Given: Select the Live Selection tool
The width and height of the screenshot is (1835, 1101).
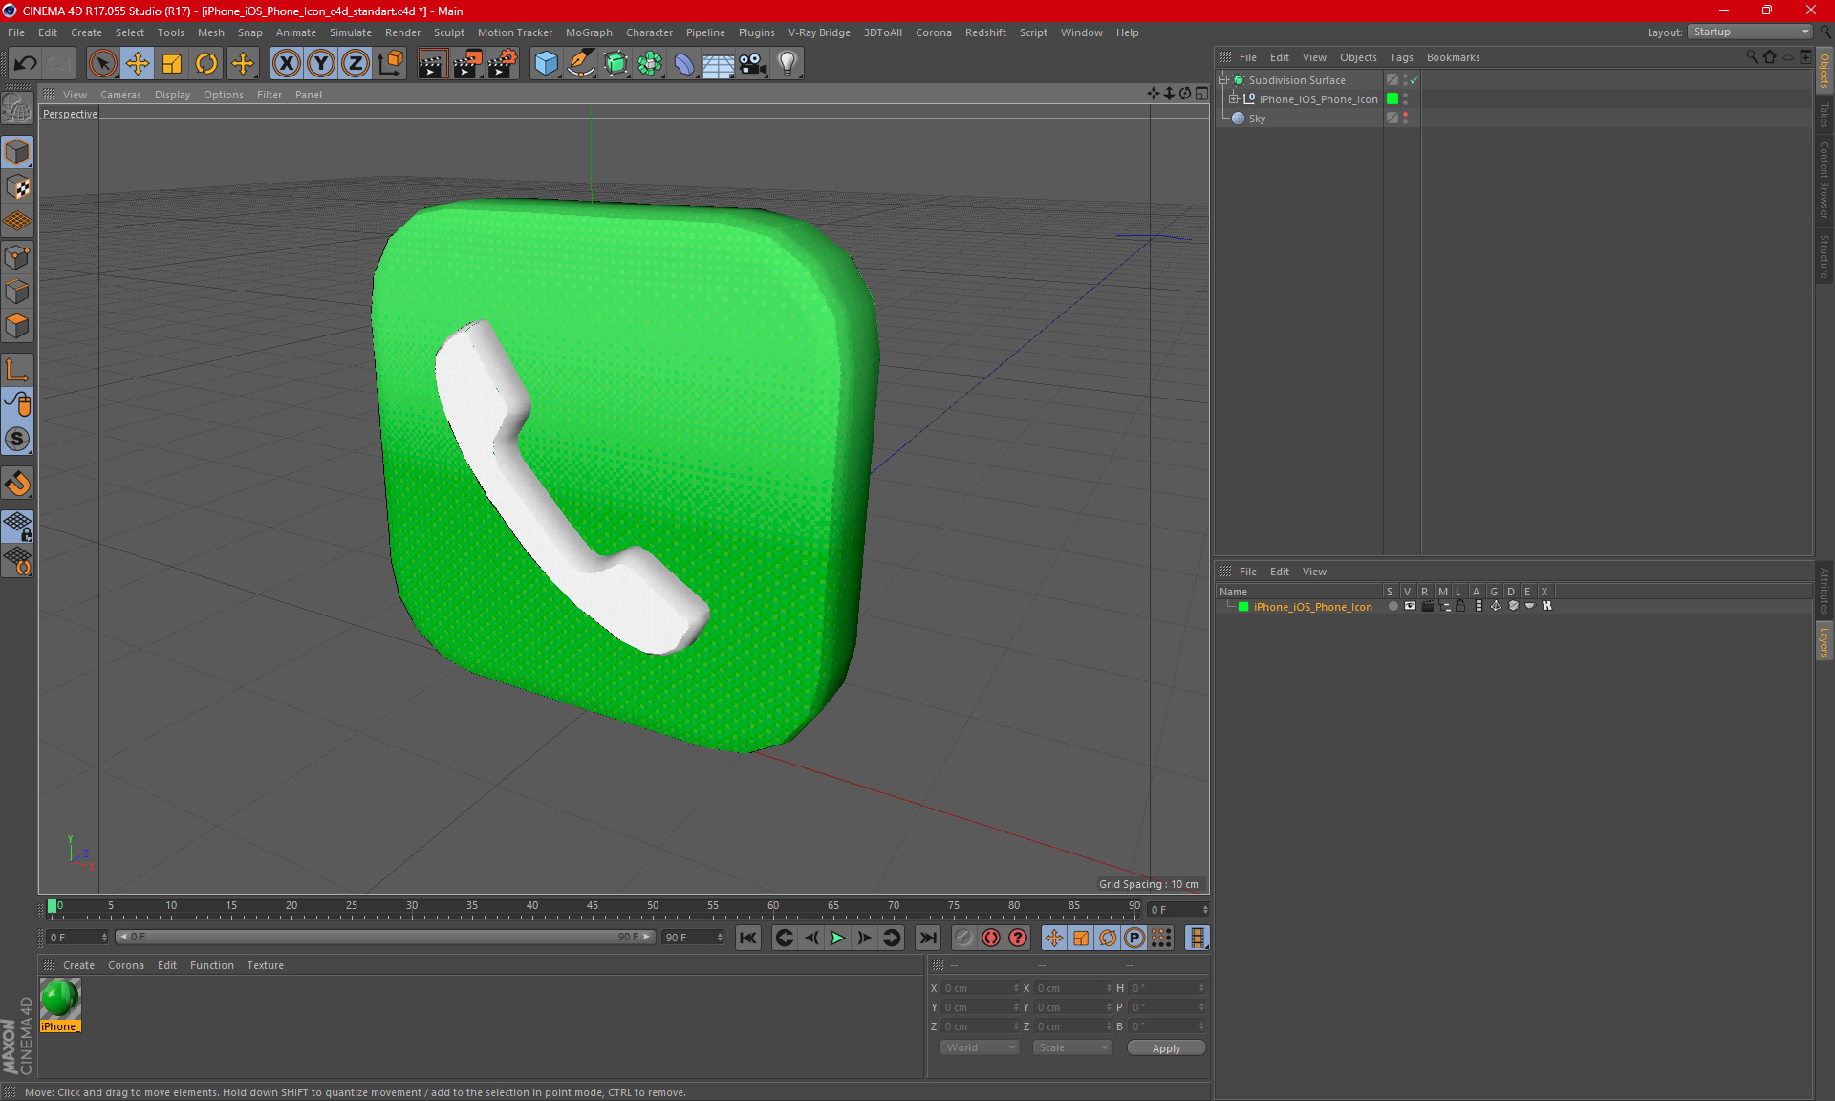Looking at the screenshot, I should coord(102,64).
